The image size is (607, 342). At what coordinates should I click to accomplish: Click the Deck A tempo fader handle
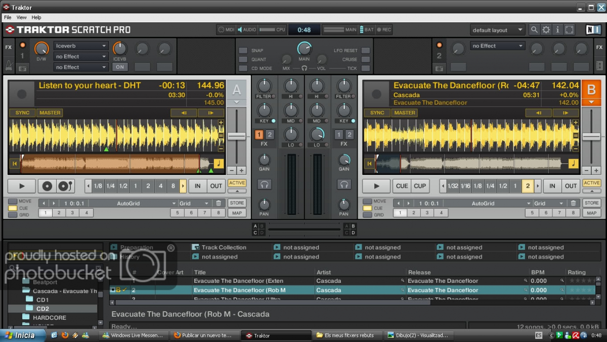236,136
